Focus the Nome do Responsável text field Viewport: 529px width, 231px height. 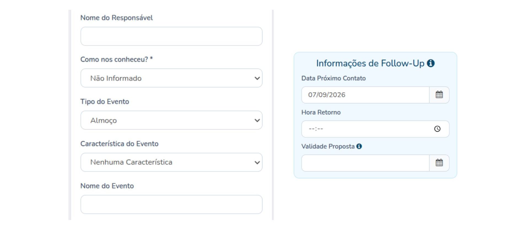(x=171, y=36)
